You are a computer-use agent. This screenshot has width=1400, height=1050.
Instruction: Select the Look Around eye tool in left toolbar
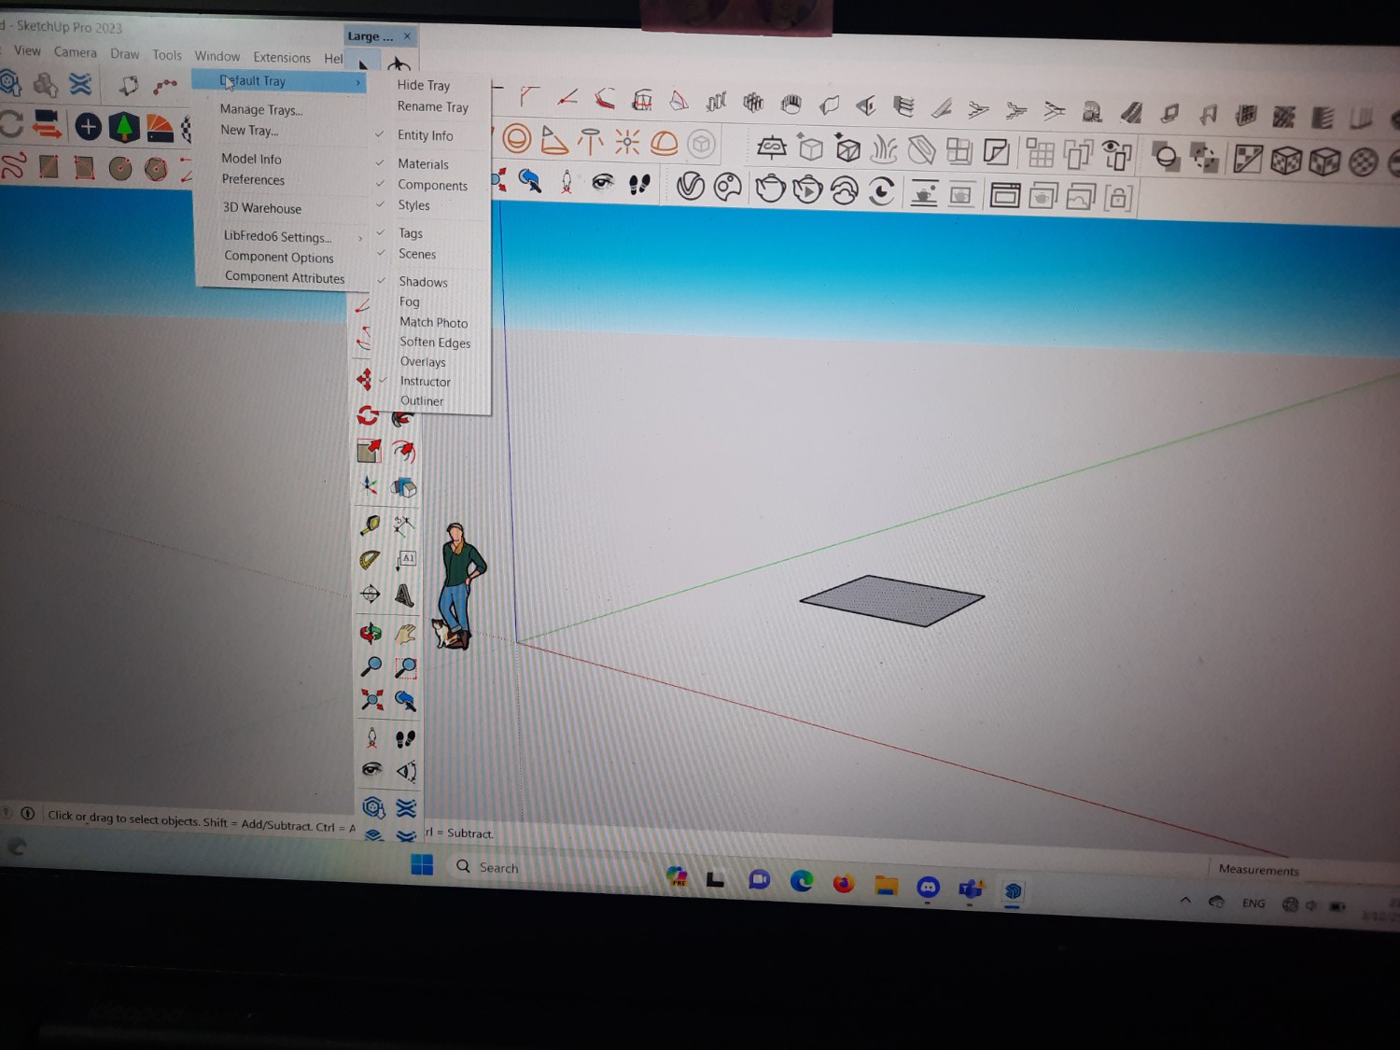coord(371,770)
